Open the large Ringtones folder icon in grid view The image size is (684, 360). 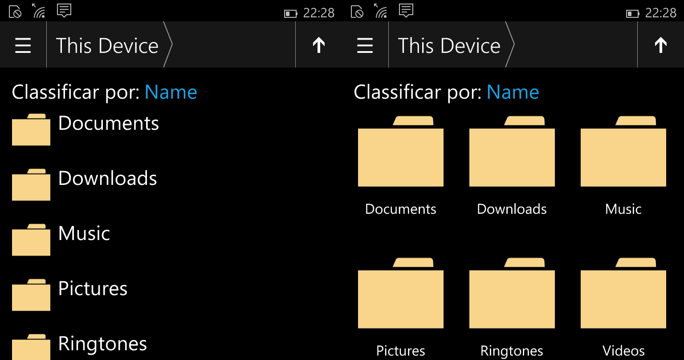click(x=512, y=294)
